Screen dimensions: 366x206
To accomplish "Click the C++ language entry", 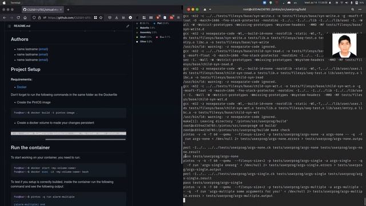I will 163,37.
